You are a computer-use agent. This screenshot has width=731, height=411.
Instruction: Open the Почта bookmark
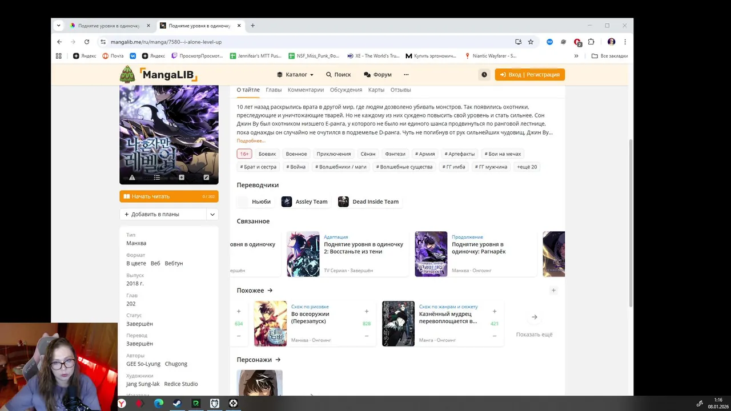click(113, 56)
